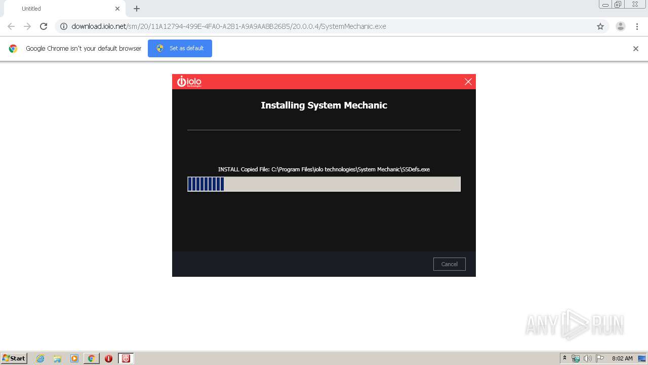The image size is (648, 365).
Task: Open the Windows Start menu
Action: coord(14,358)
